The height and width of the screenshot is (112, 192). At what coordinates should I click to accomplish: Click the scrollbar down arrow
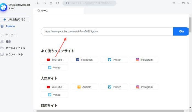(x=190, y=108)
